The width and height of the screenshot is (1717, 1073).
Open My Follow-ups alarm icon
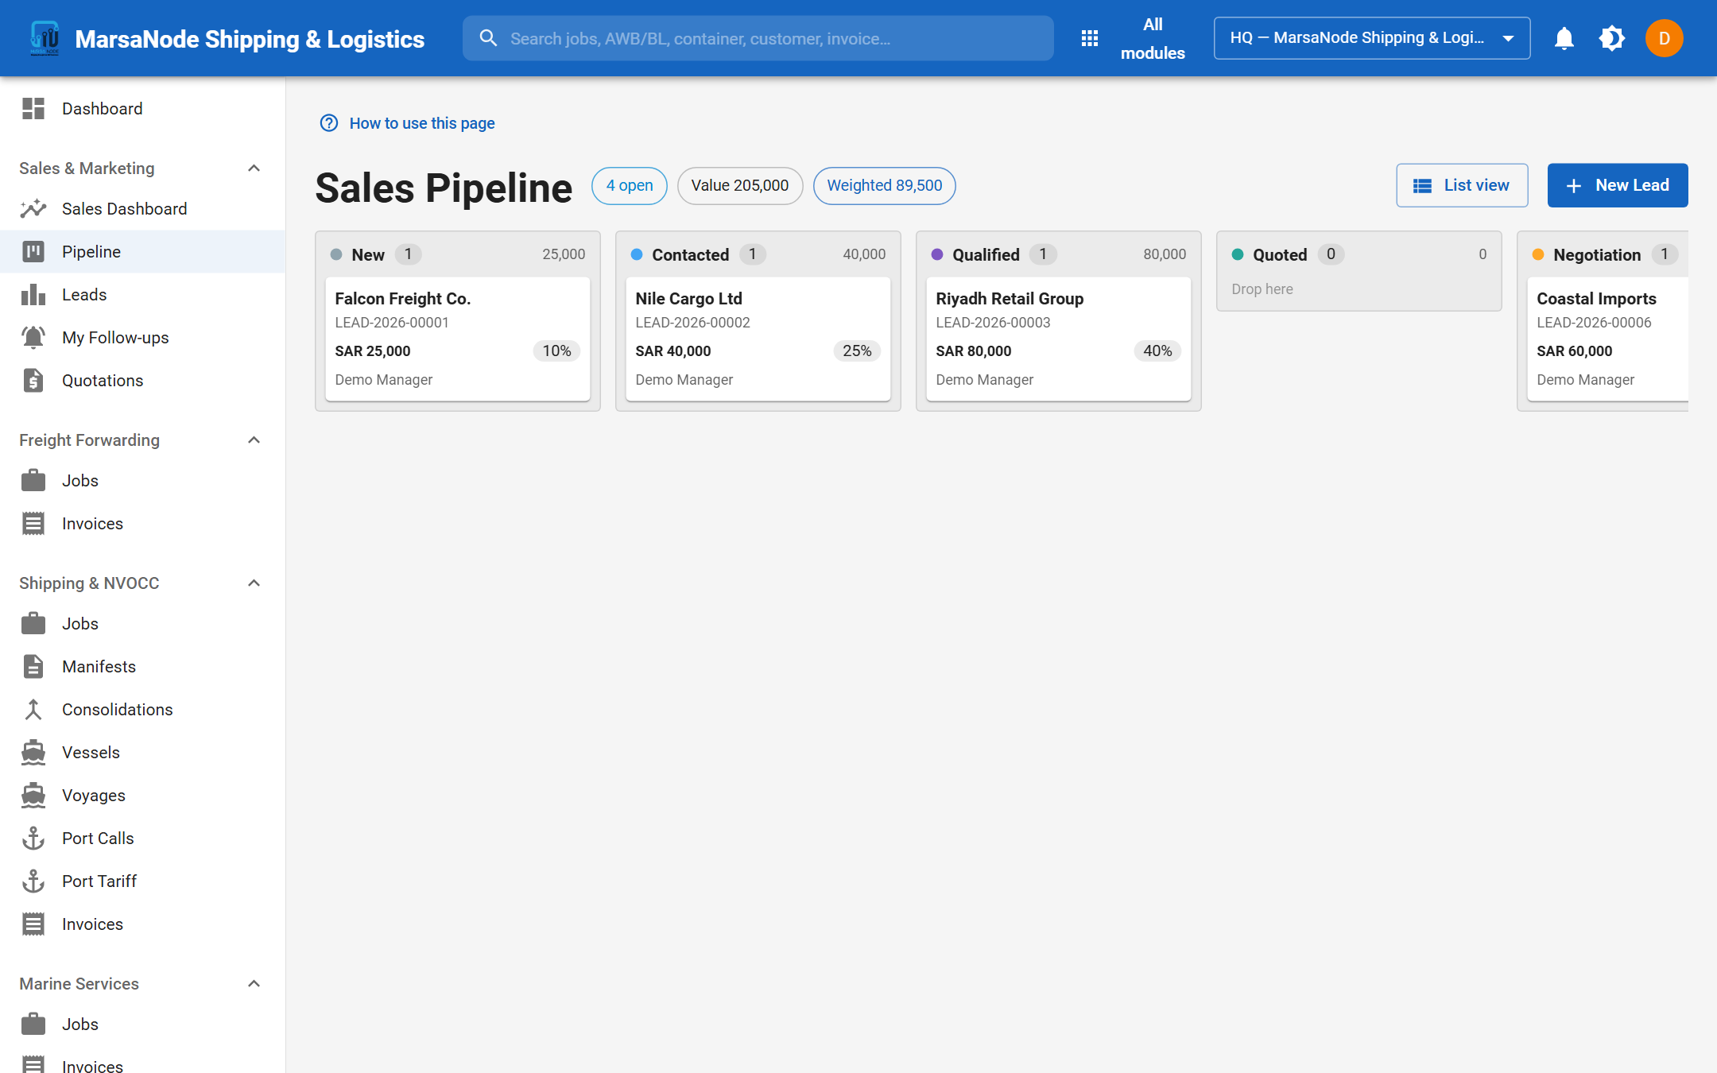33,338
